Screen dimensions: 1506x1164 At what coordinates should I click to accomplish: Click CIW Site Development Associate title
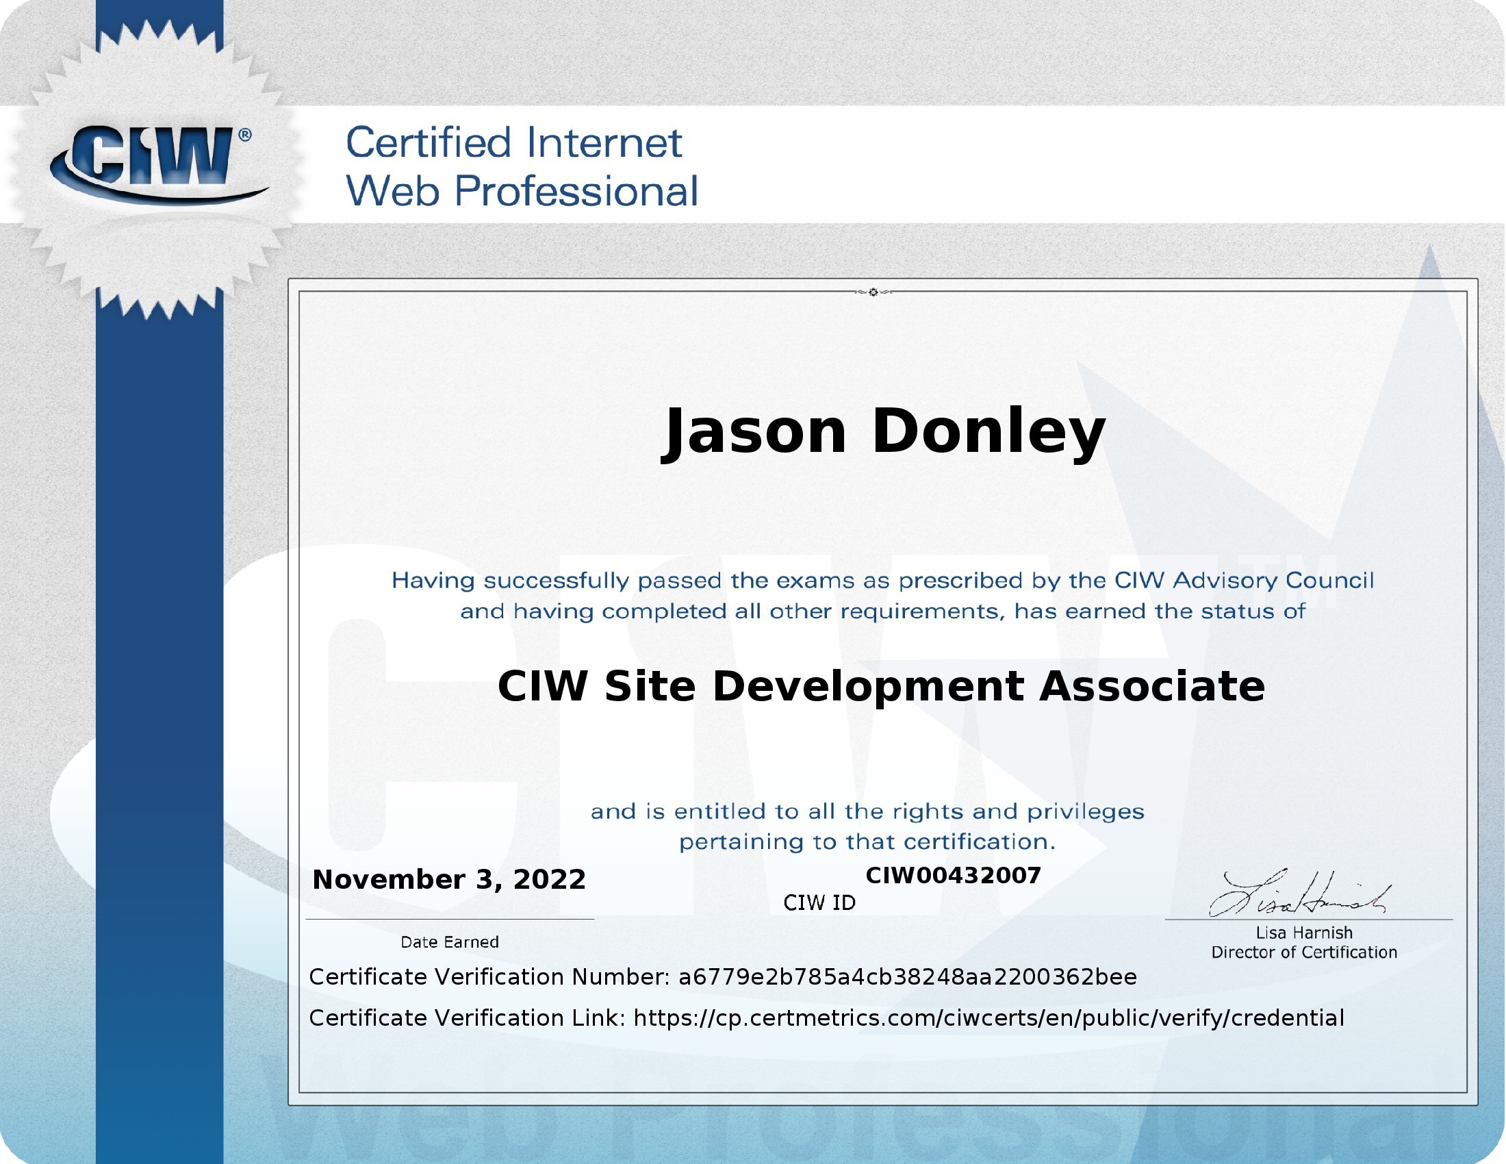(881, 687)
